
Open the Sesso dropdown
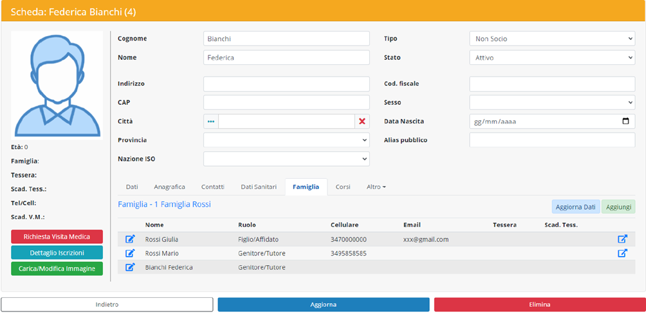(551, 102)
